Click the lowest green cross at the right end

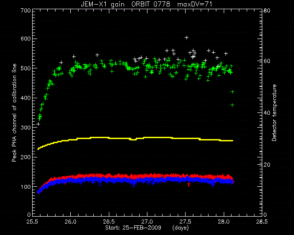[x=232, y=105]
